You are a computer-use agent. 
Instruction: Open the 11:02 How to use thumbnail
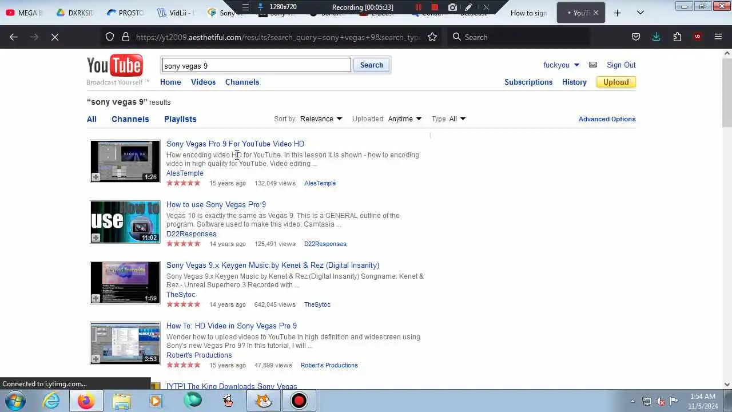tap(125, 222)
